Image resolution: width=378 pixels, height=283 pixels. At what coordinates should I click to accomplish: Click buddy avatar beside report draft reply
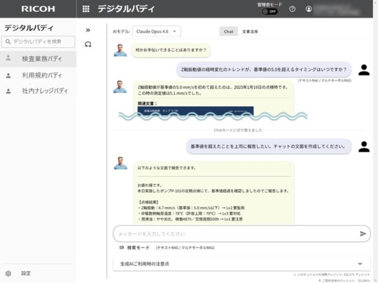pyautogui.click(x=120, y=163)
